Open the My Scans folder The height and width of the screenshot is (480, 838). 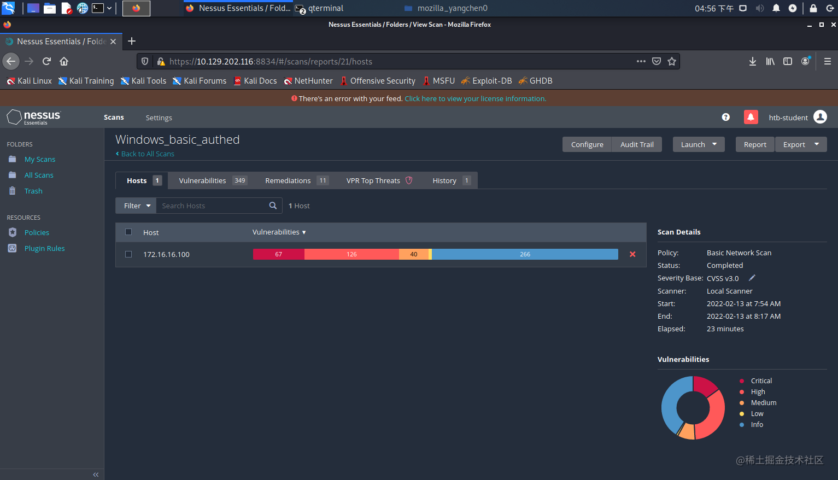coord(40,160)
